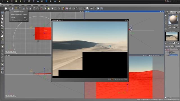
Task: Open the File menu
Action: click(2, 5)
